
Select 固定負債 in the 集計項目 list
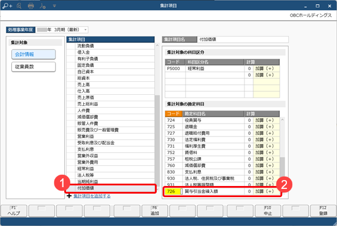[111, 65]
